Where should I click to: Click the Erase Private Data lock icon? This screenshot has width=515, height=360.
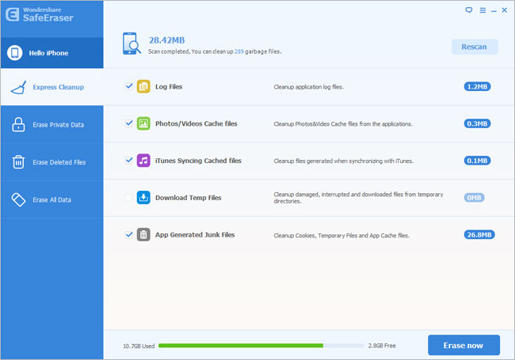[18, 124]
